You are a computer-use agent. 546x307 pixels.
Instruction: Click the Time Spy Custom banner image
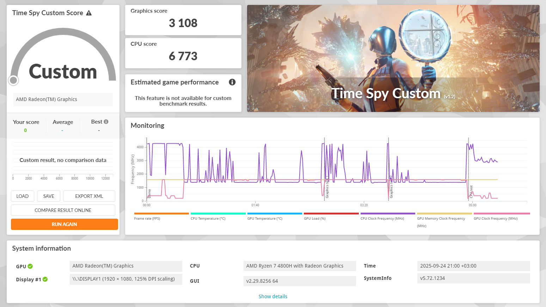pyautogui.click(x=393, y=58)
